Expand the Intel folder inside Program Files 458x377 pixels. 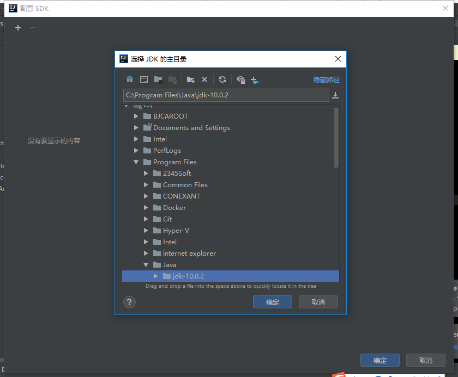146,242
